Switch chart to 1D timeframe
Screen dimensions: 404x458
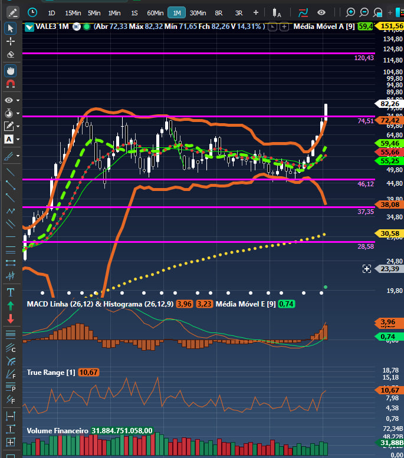click(51, 13)
